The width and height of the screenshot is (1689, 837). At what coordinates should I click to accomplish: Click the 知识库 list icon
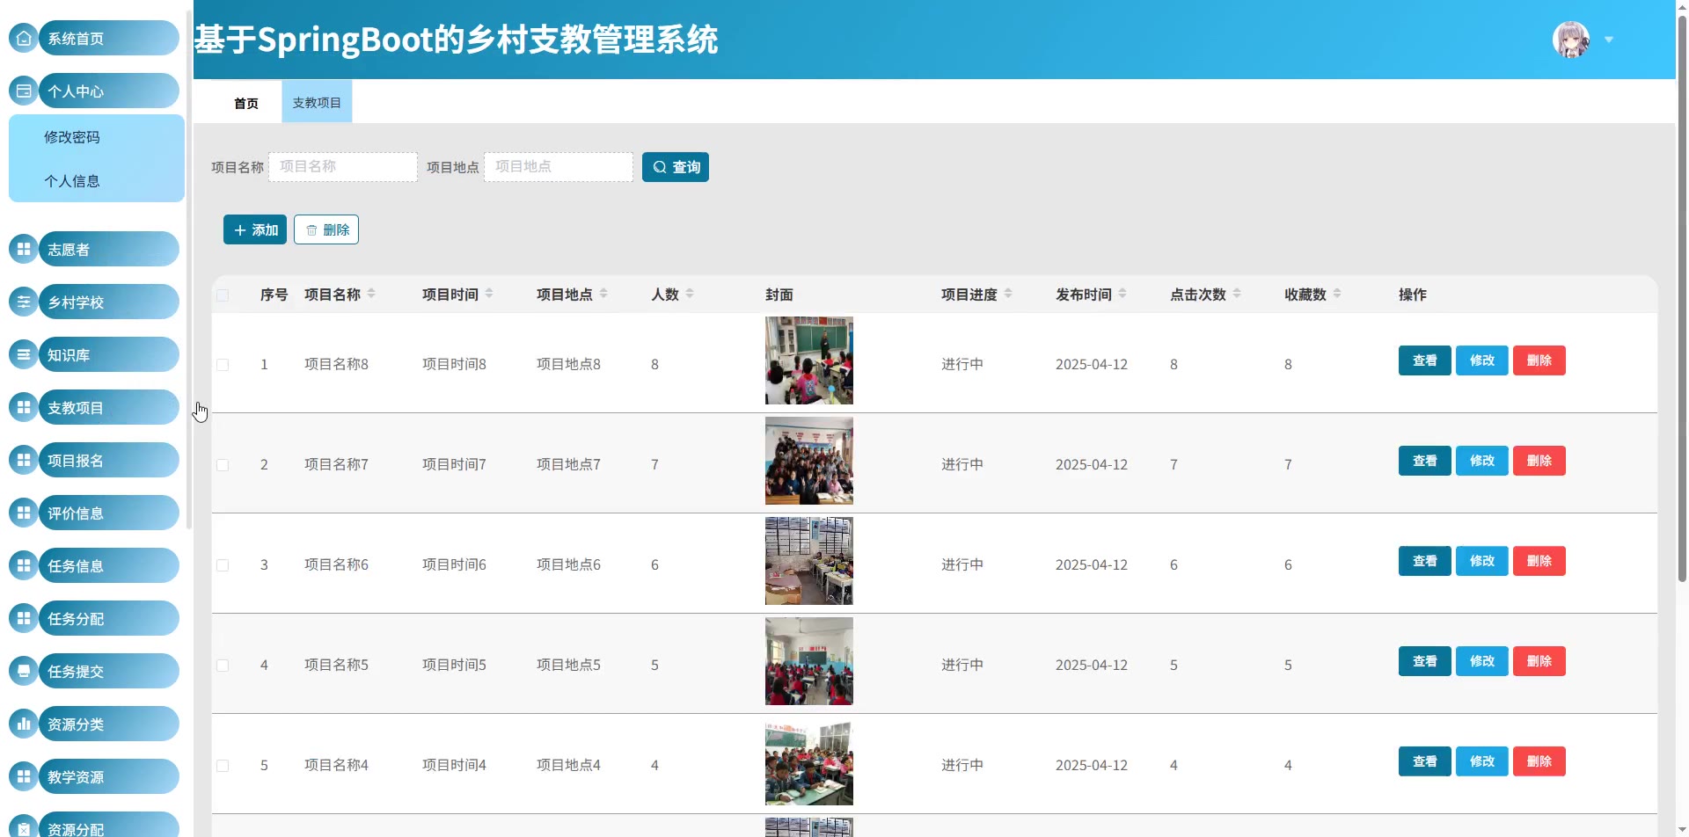tap(24, 354)
